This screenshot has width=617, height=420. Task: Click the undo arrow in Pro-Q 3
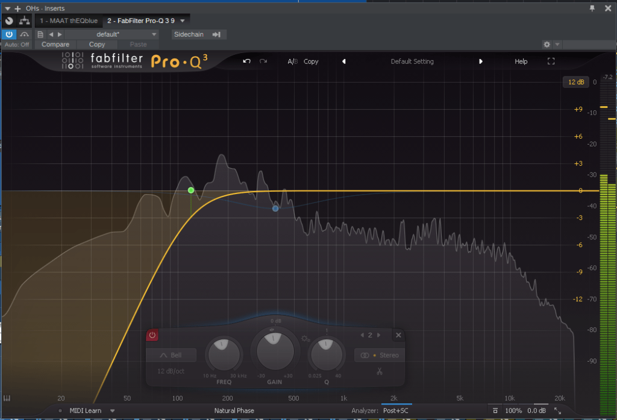(246, 61)
